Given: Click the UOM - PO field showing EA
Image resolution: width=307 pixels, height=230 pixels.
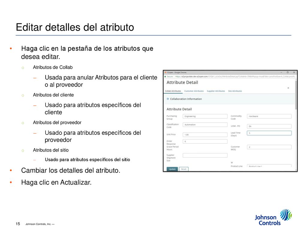Looking at the screenshot, I should [269, 126].
